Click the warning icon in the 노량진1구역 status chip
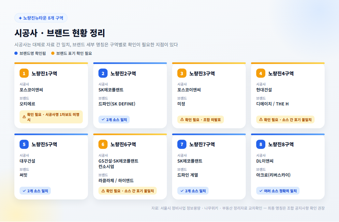The height and width of the screenshot is (222, 339). point(24,117)
